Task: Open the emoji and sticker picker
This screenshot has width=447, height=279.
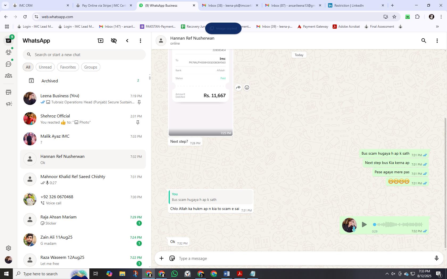Action: [x=172, y=258]
